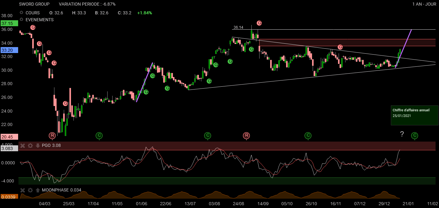
Task: Open EVENEMENTS settings gear
Action: (22, 20)
